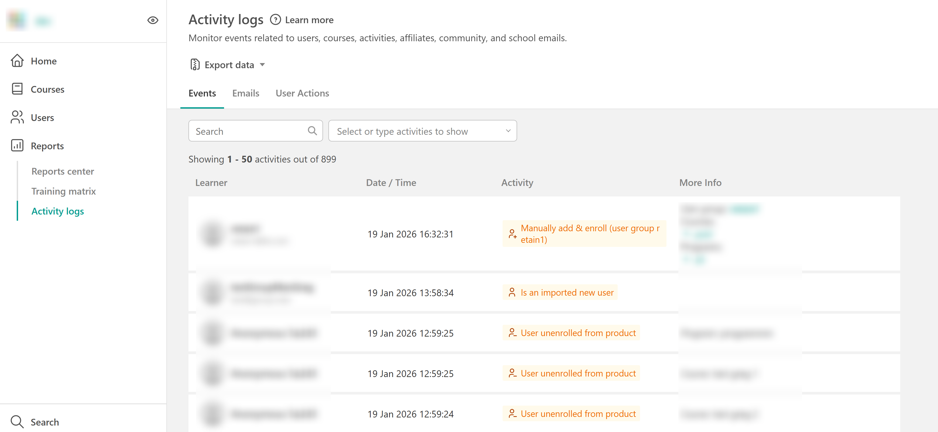The image size is (938, 432).
Task: Click the Export data file icon
Action: 195,65
